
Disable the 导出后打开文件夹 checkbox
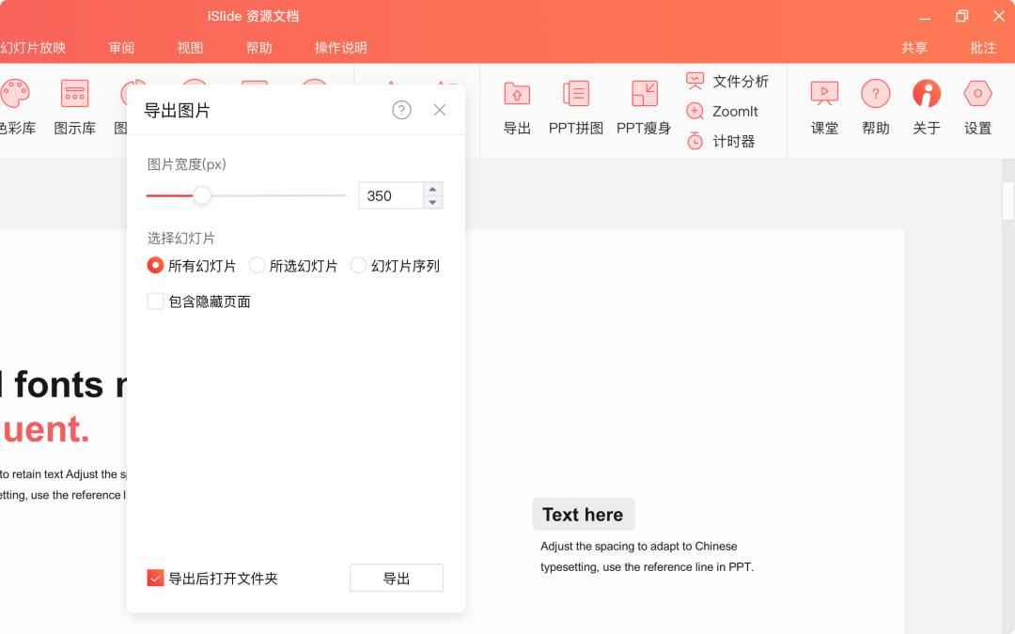tap(155, 578)
